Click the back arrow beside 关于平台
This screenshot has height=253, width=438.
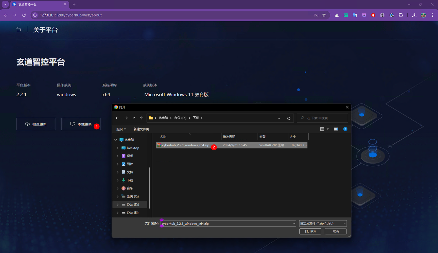[19, 29]
